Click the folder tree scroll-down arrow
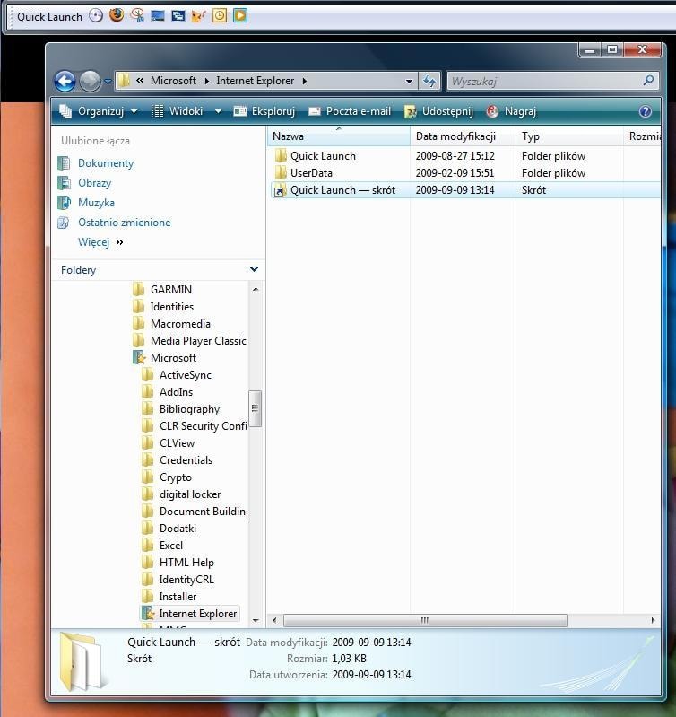The image size is (676, 717). click(x=256, y=620)
